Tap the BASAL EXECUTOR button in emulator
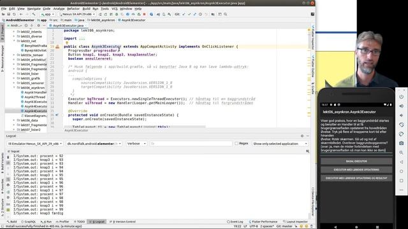408x229 pixels. pyautogui.click(x=356, y=161)
